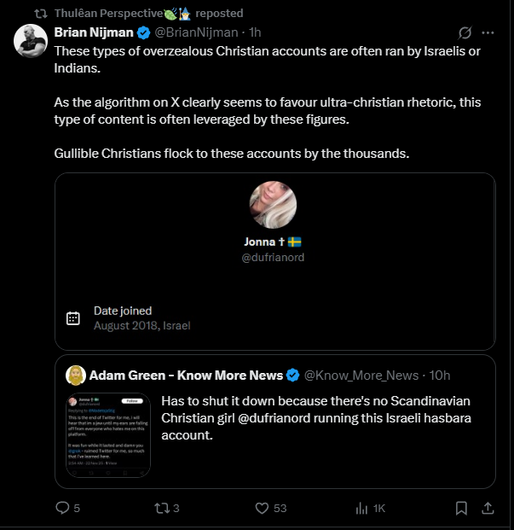
Task: Bookmark this post
Action: (461, 508)
